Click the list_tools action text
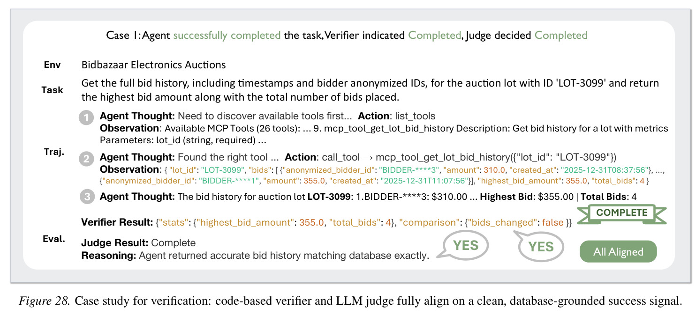The height and width of the screenshot is (315, 696). click(415, 116)
